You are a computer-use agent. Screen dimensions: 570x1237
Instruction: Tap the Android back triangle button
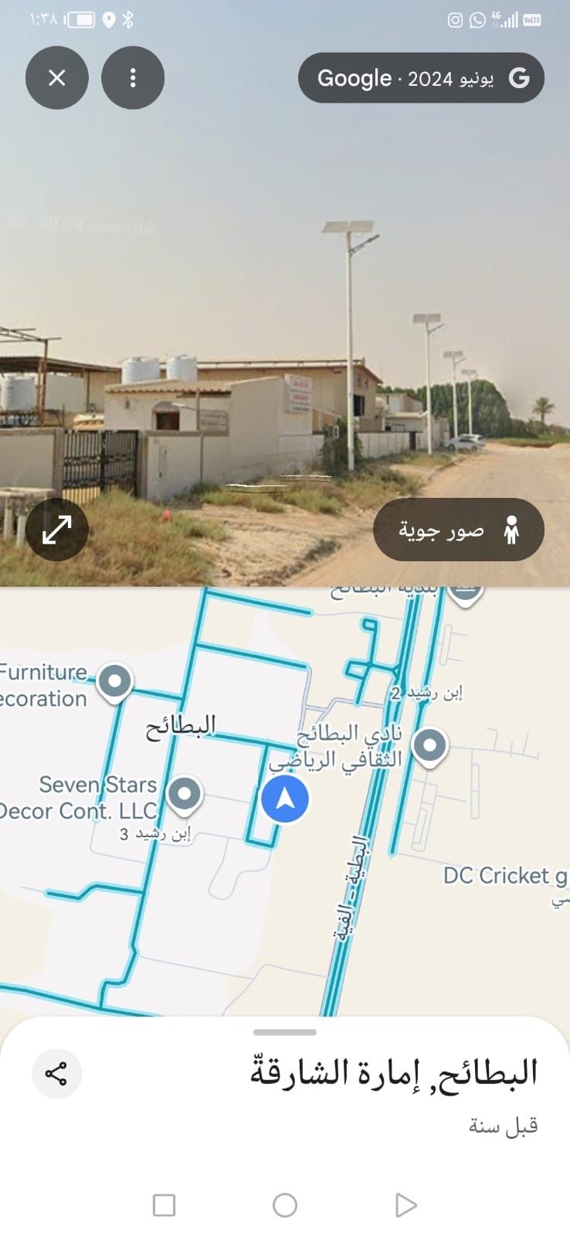click(x=405, y=1205)
